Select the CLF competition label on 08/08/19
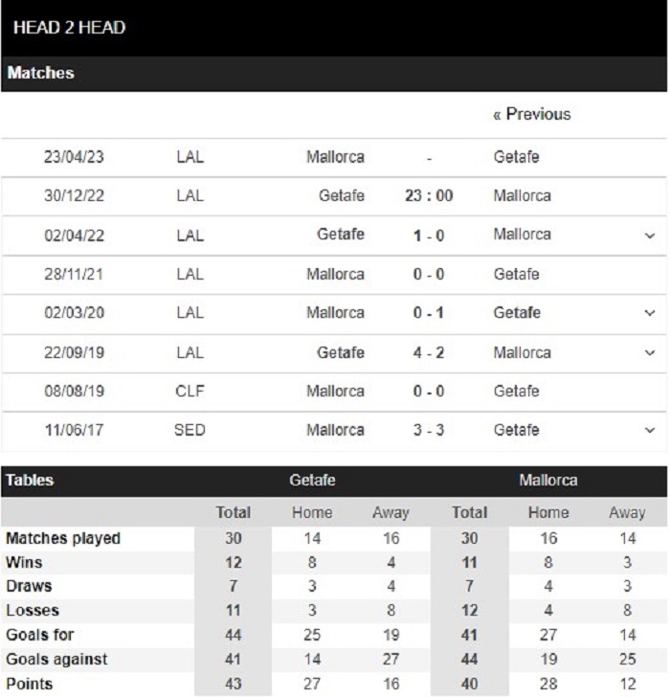 click(x=190, y=392)
